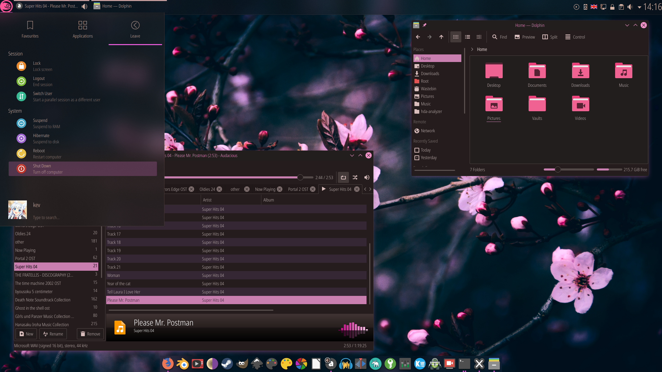
Task: Adjust the Dolphin icon size slider
Action: (x=558, y=169)
